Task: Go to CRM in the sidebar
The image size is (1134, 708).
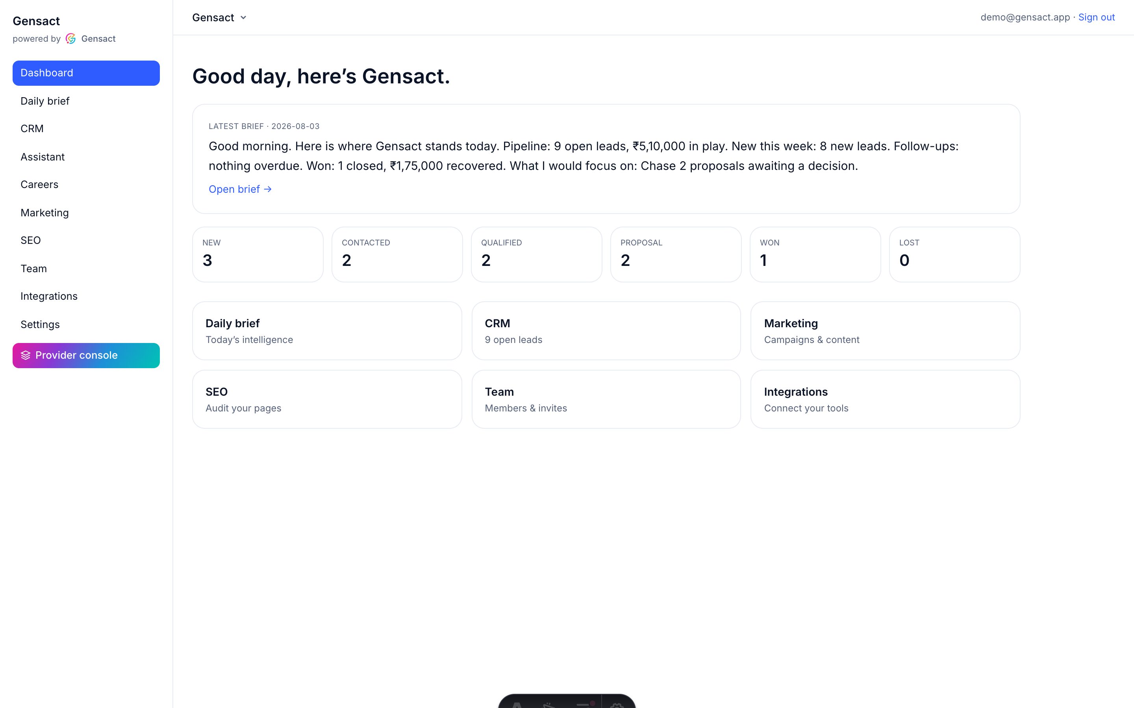Action: tap(86, 129)
